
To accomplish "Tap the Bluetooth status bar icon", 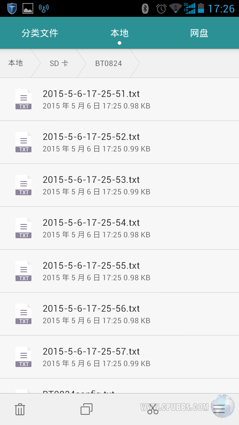I will click(x=145, y=8).
